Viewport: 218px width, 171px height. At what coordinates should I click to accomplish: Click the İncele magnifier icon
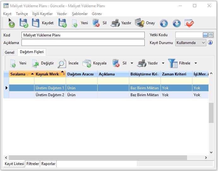point(62,63)
